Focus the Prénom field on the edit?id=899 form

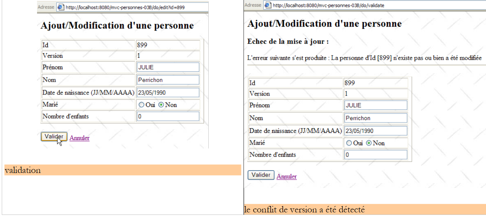click(168, 67)
